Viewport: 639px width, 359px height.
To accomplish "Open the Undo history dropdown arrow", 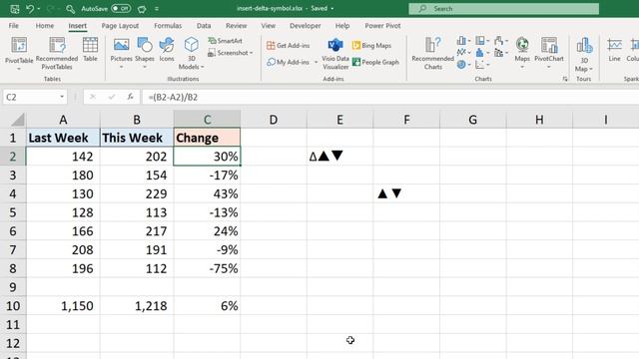I will click(39, 9).
